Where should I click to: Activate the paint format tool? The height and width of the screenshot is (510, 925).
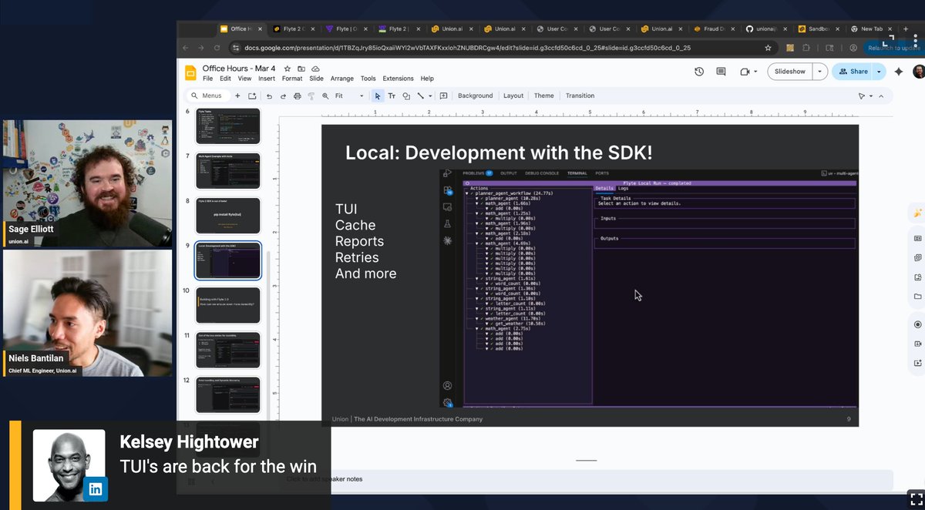(311, 96)
